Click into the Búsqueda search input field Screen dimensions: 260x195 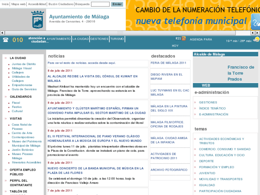(100, 4)
